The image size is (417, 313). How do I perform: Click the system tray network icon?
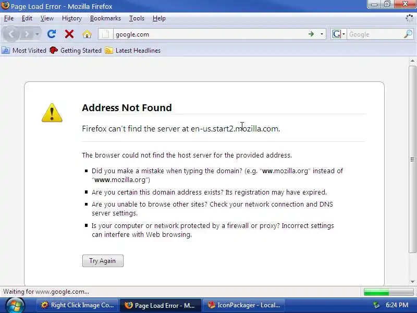click(376, 305)
